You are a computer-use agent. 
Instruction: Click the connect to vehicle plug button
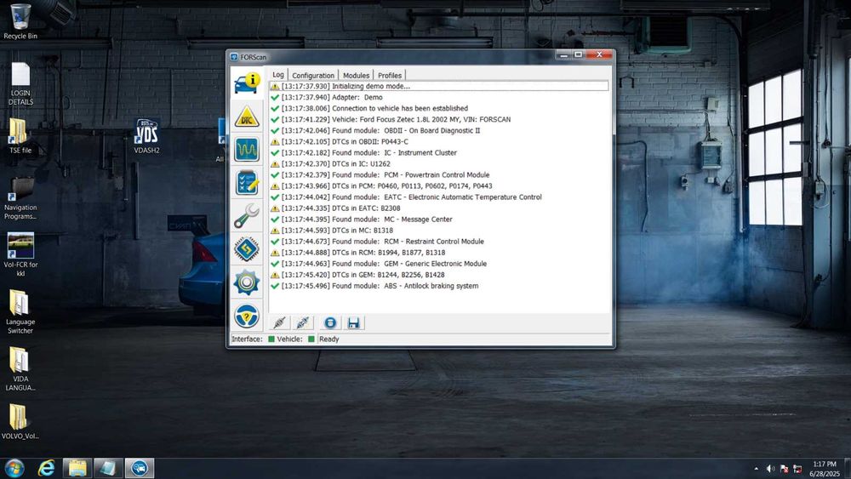tap(279, 323)
